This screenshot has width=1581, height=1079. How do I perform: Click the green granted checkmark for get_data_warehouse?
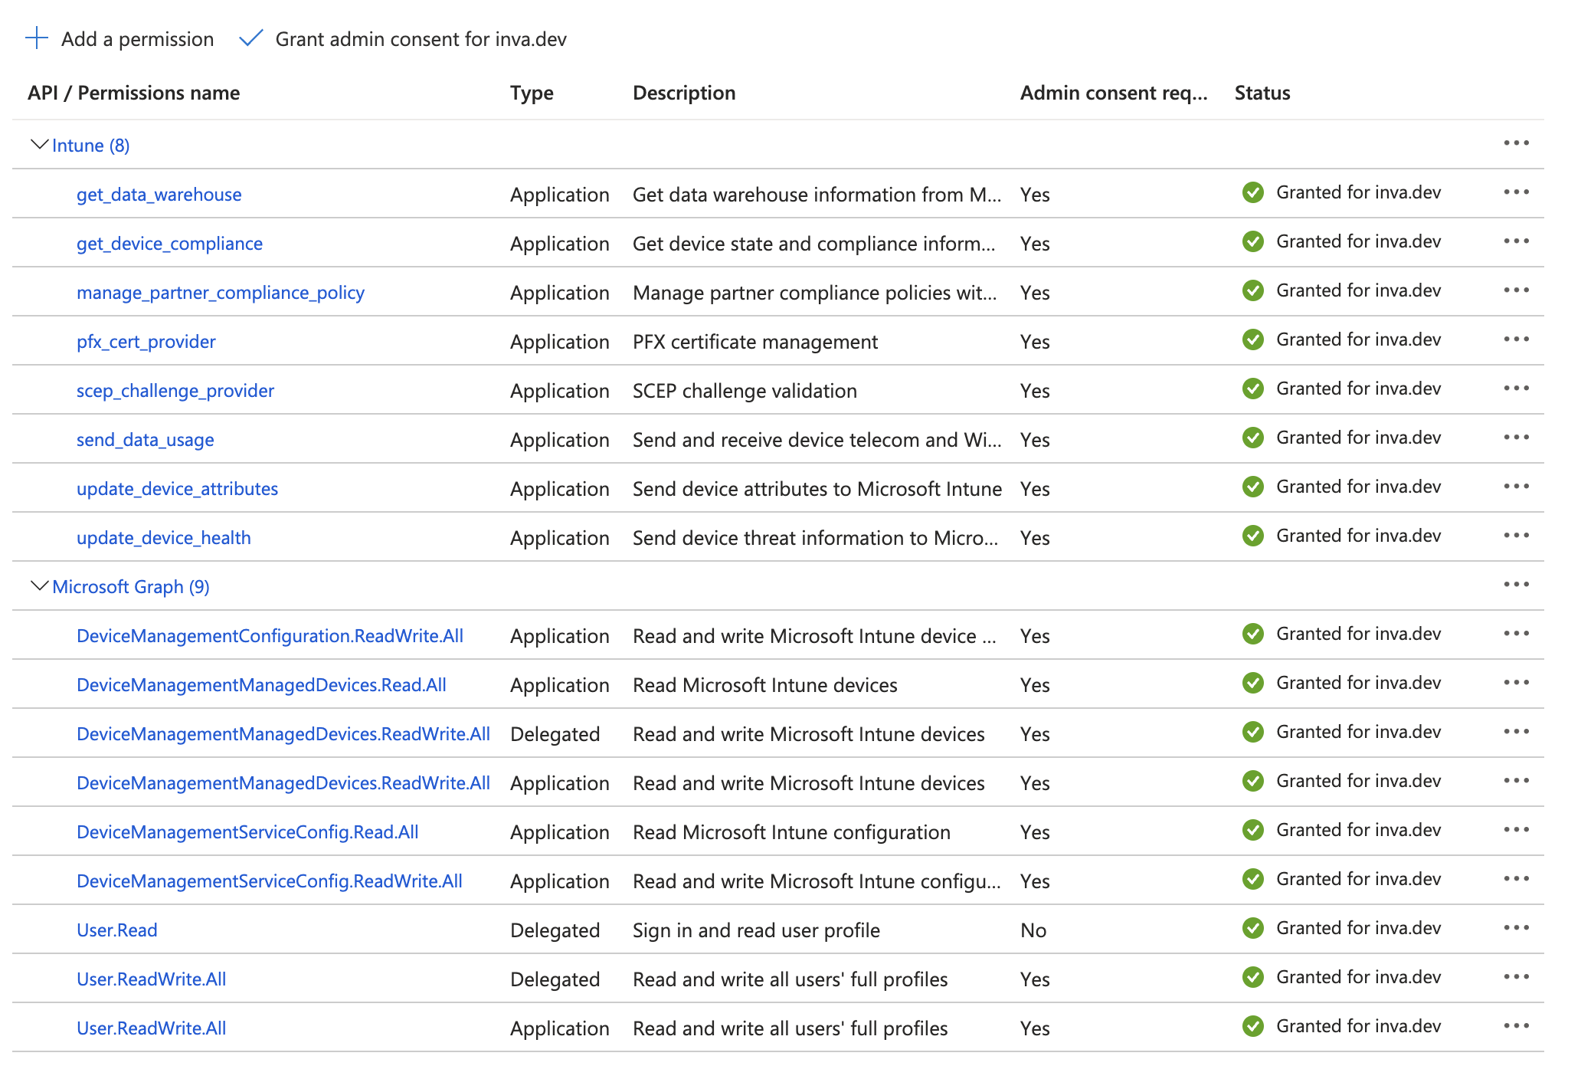click(x=1253, y=192)
